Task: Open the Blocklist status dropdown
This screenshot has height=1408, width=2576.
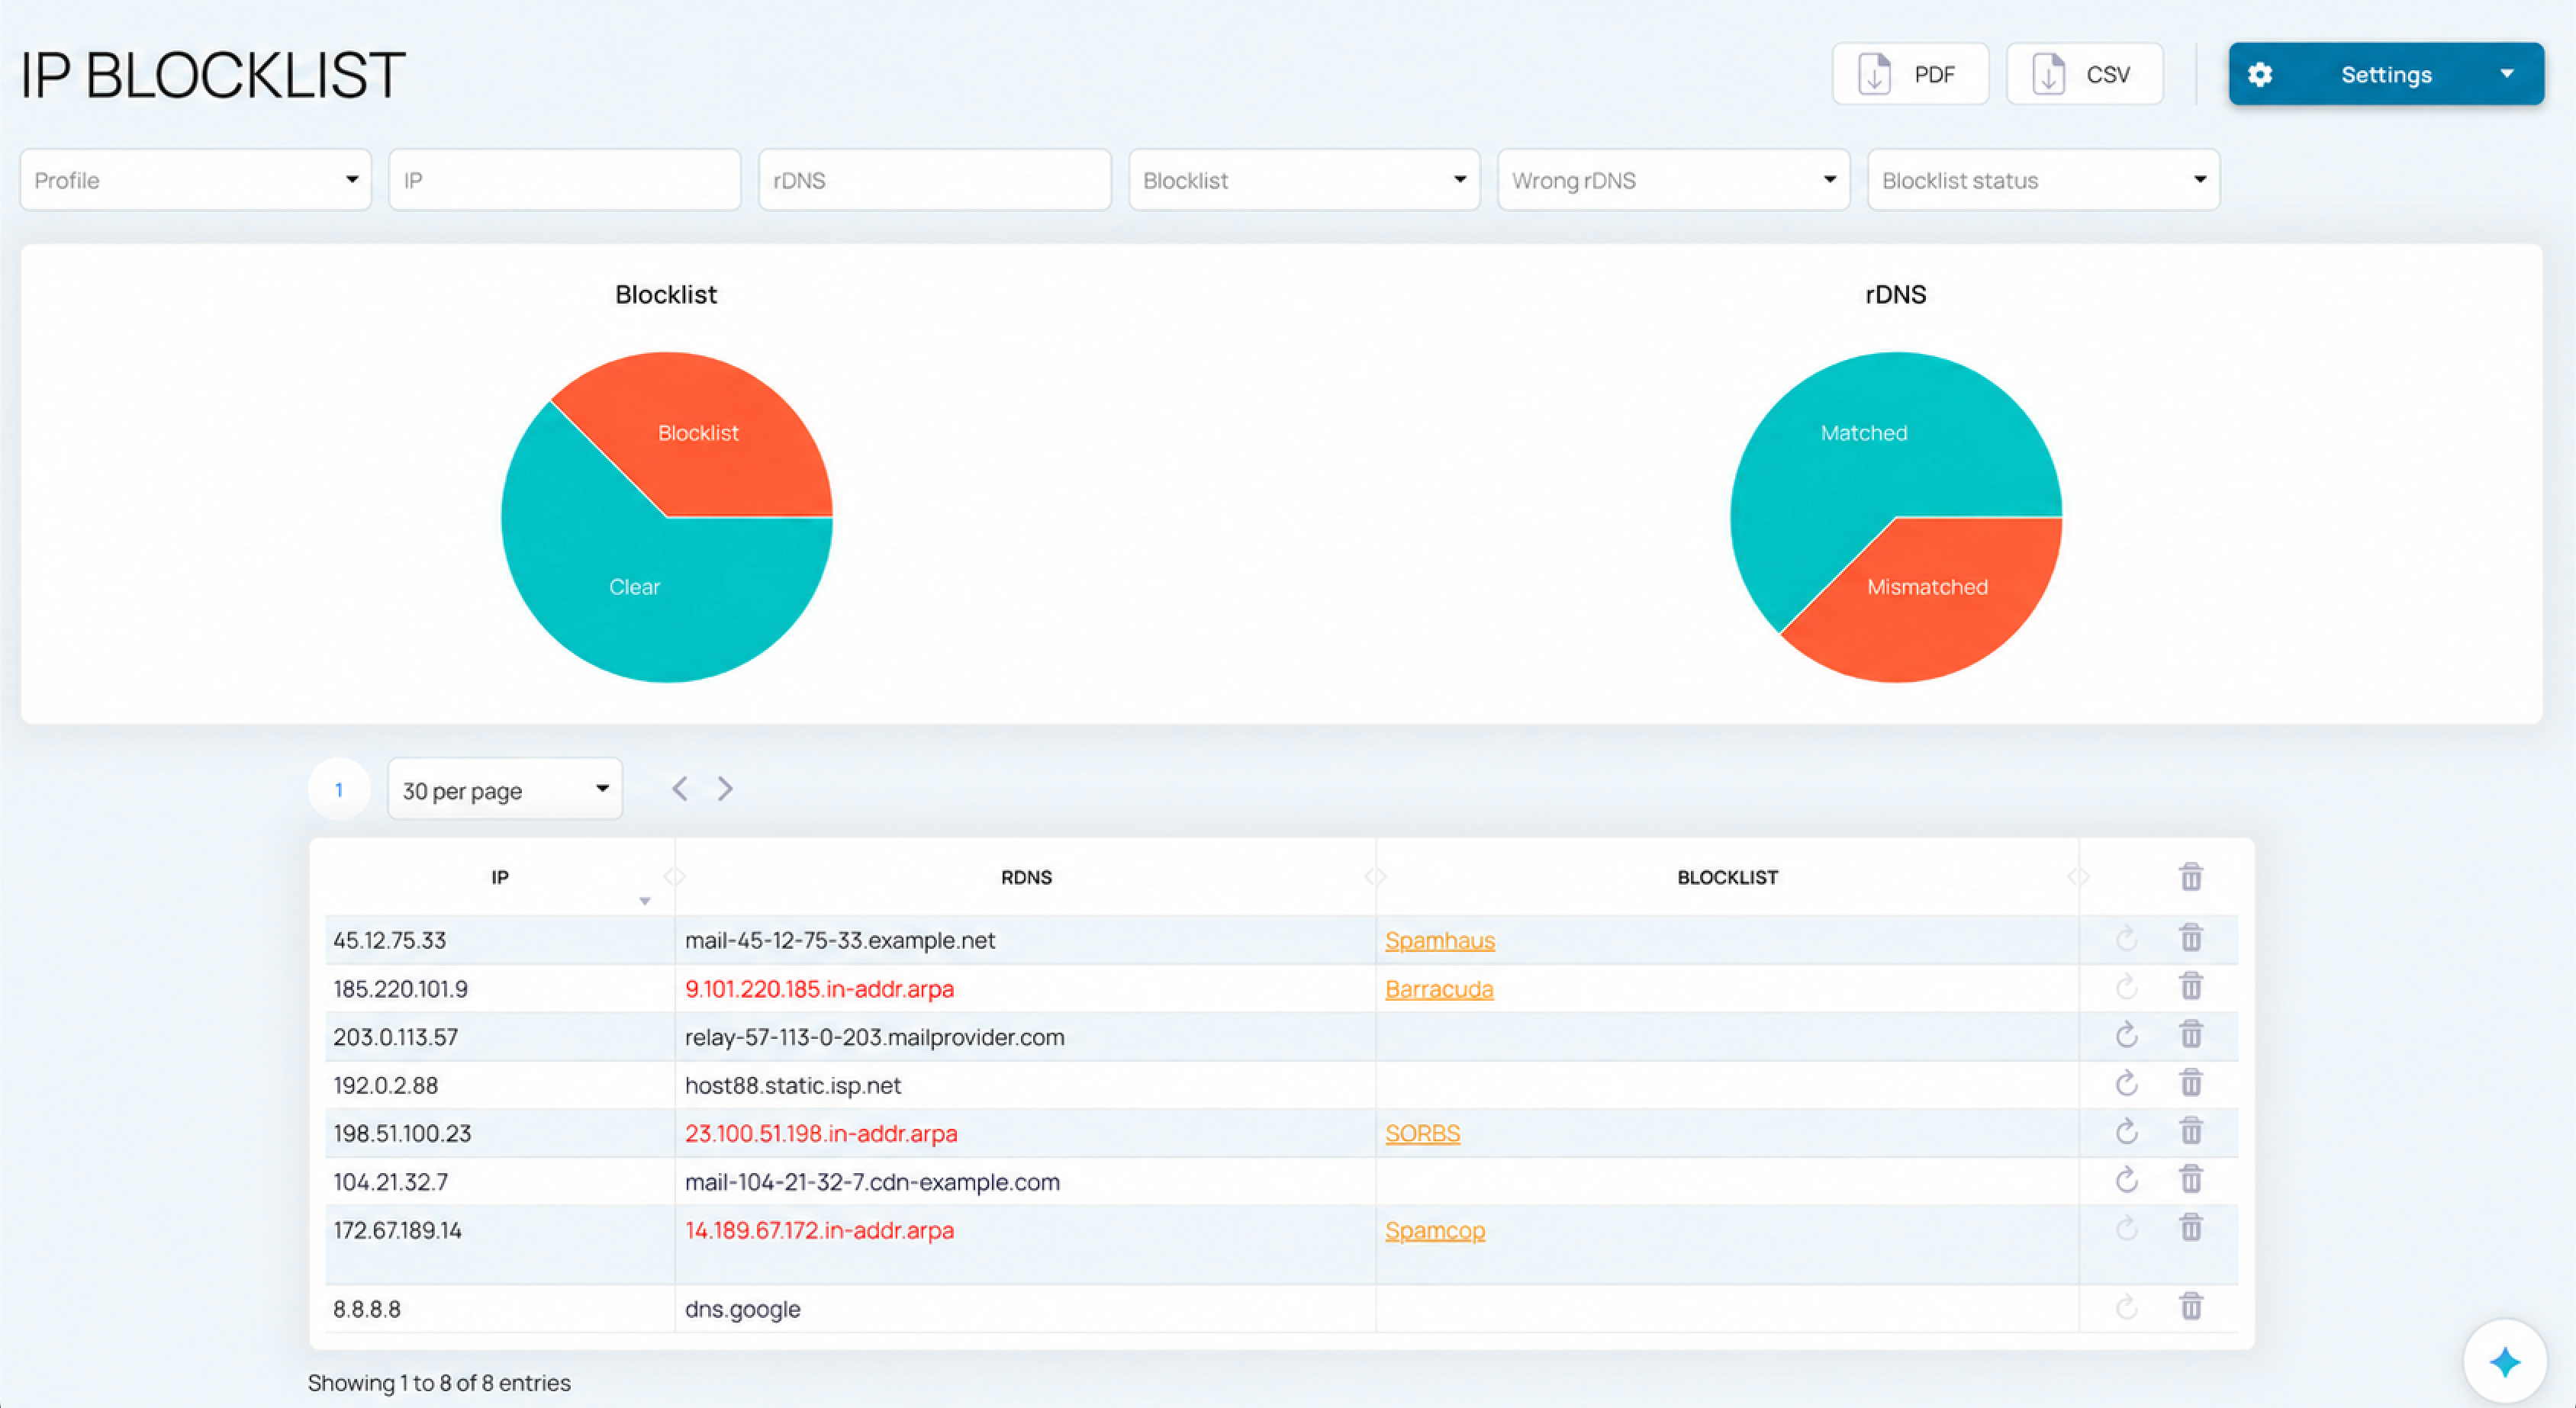Action: click(2043, 180)
